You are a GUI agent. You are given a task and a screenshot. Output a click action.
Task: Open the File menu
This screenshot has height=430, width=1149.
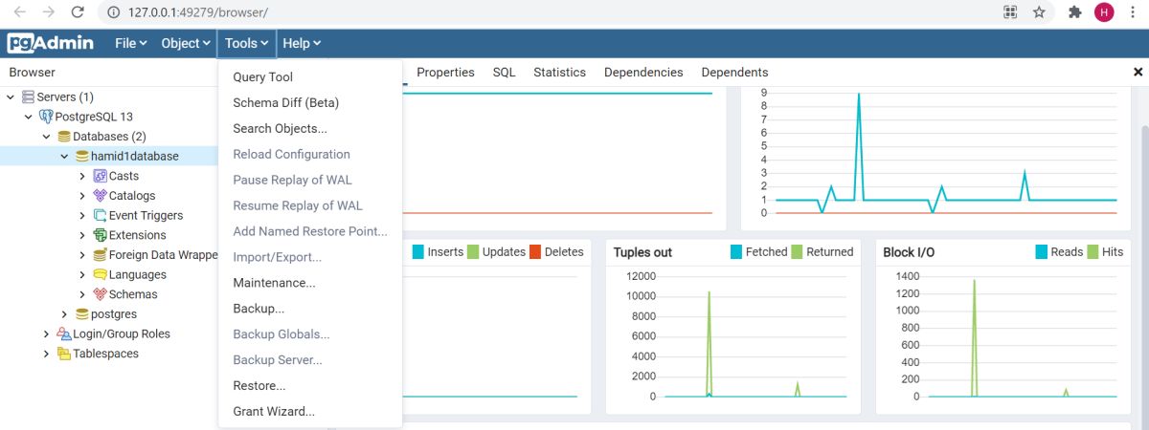tap(131, 43)
